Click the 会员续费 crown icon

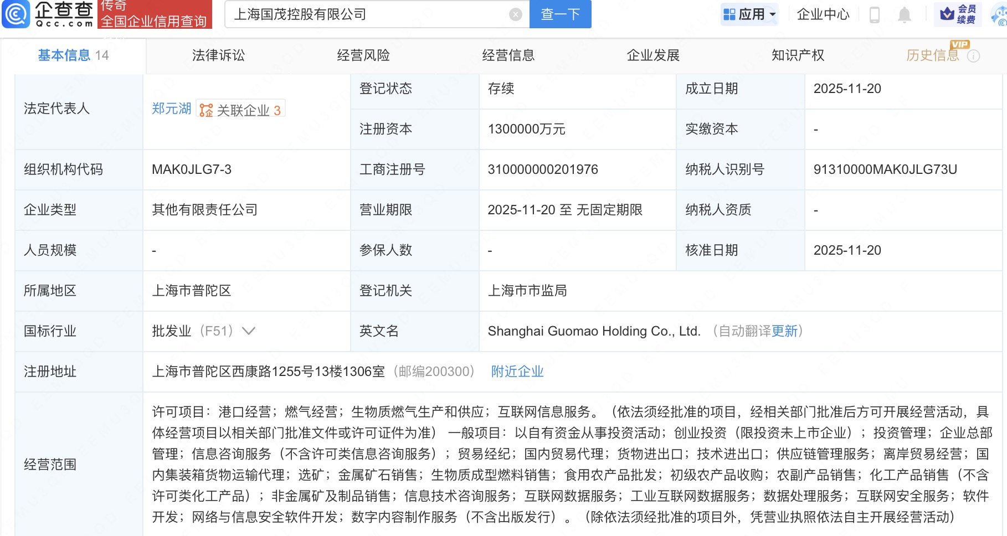pyautogui.click(x=948, y=14)
